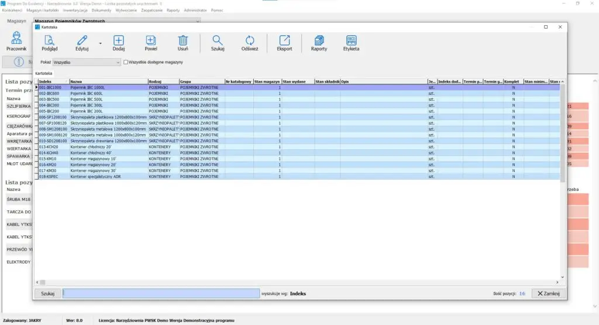The height and width of the screenshot is (325, 599).
Task: Select the Kartoteka tab
Action: pyautogui.click(x=44, y=73)
